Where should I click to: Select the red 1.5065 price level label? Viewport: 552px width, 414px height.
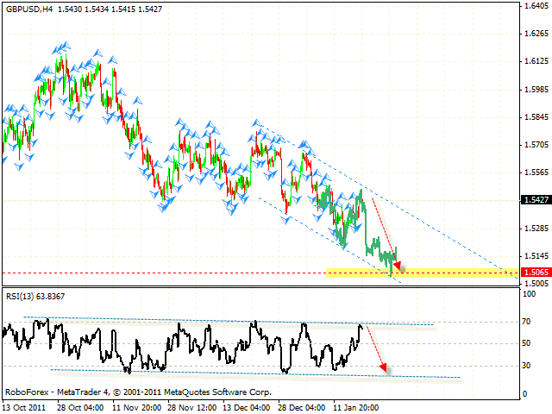[534, 273]
